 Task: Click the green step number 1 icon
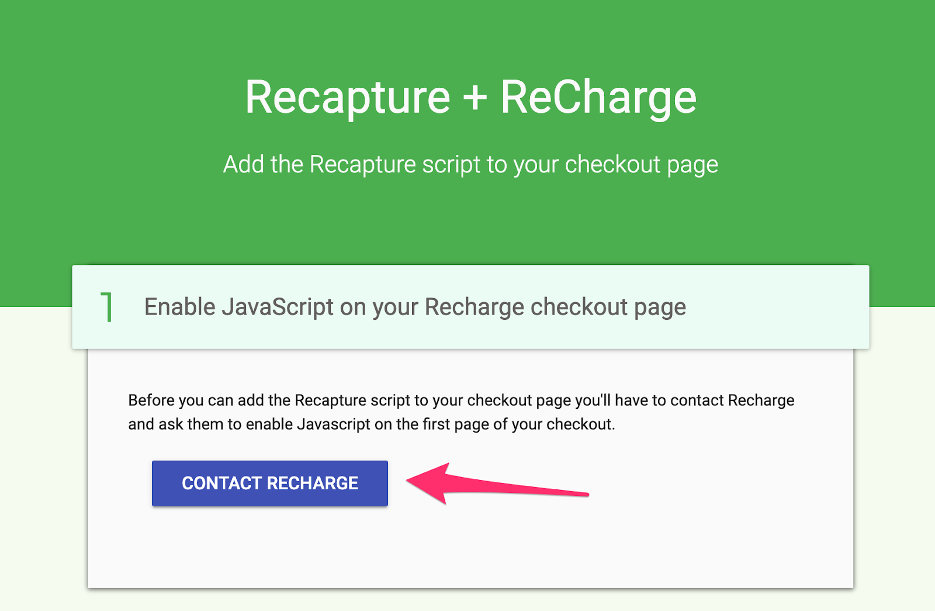pyautogui.click(x=107, y=307)
